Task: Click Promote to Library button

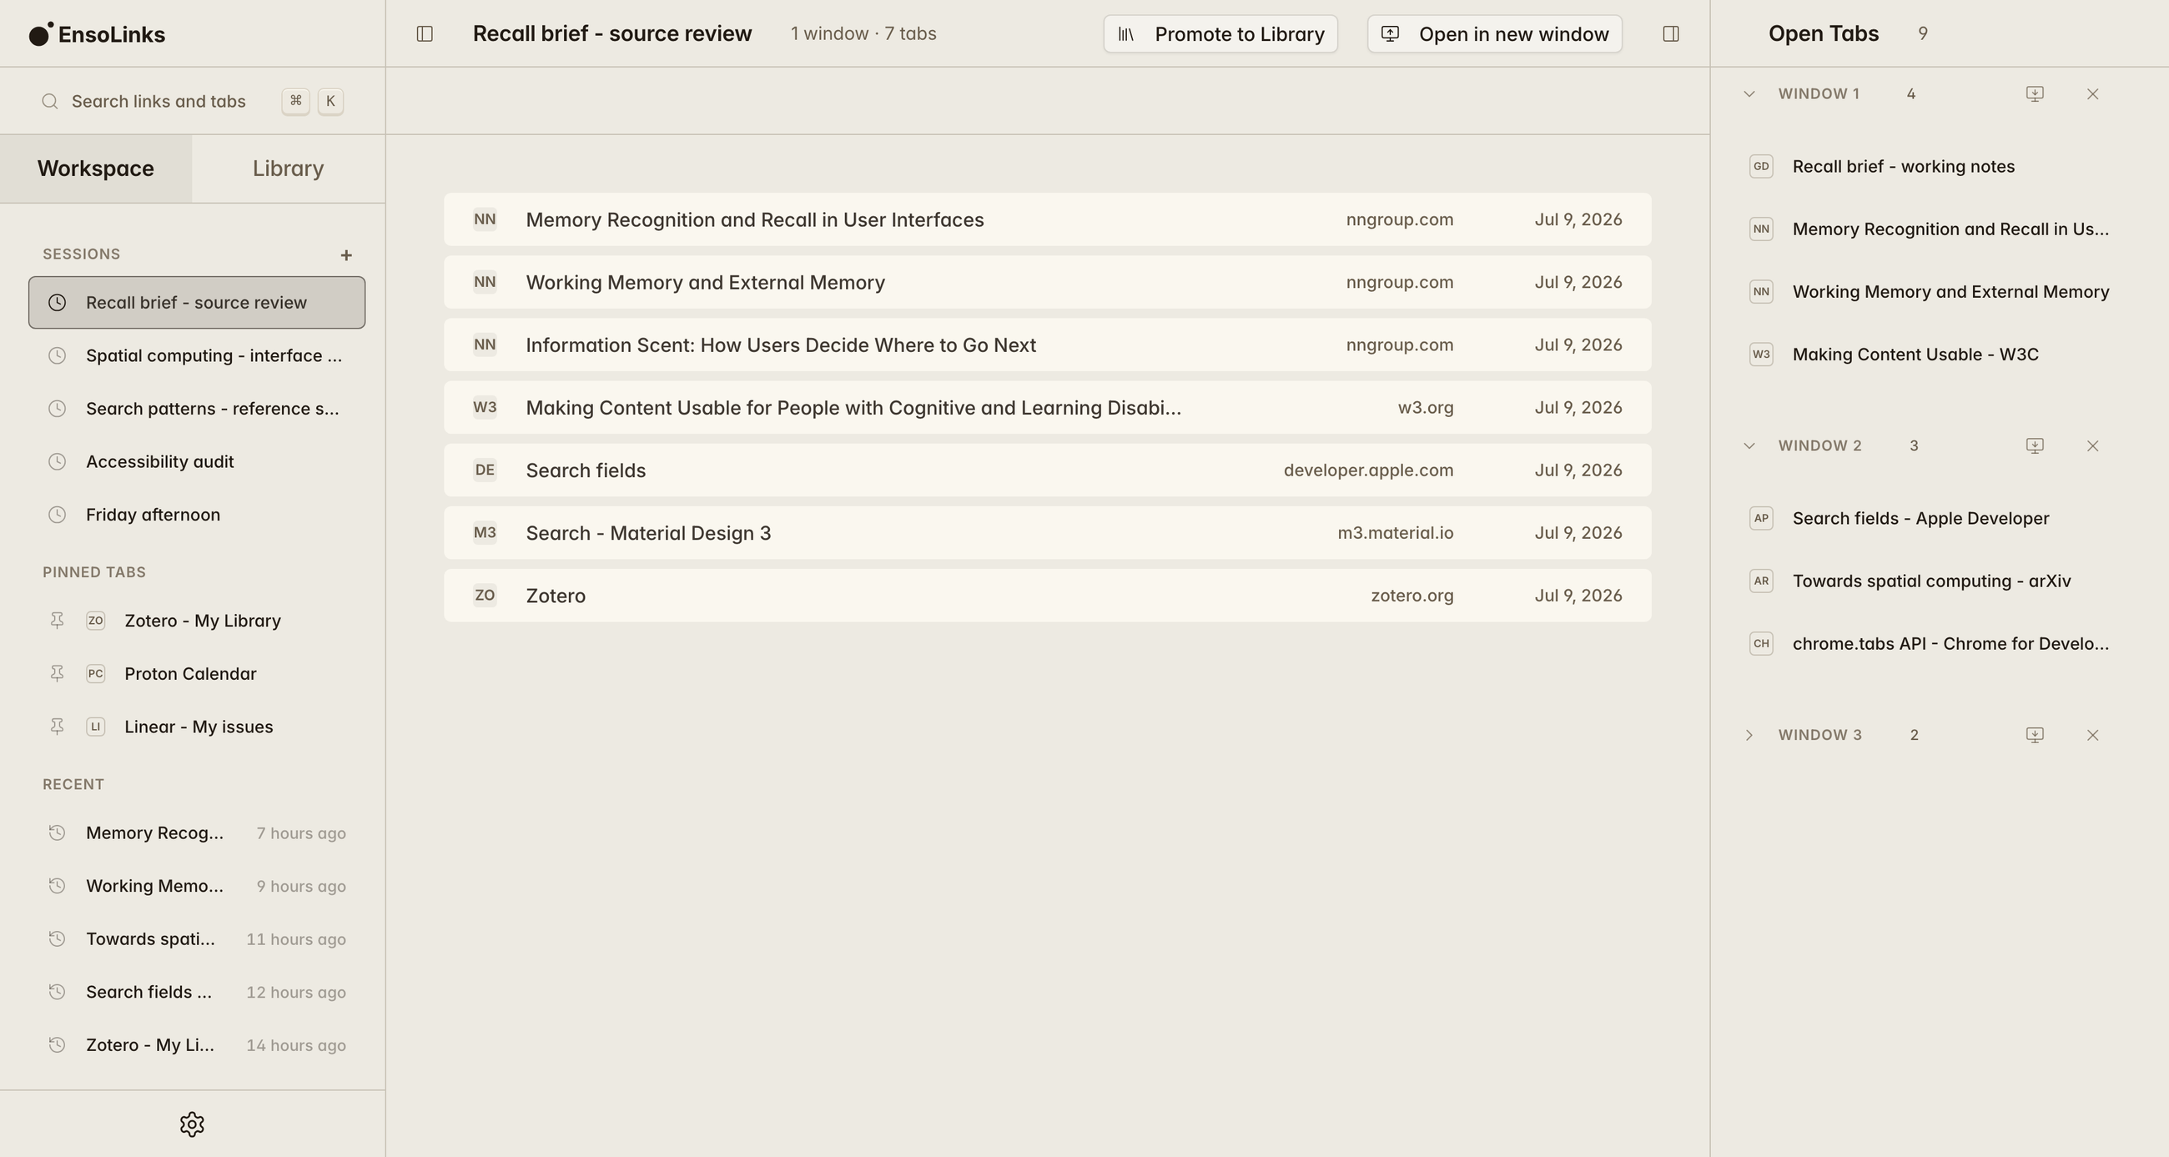Action: (1221, 33)
